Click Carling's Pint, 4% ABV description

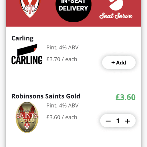(x=62, y=48)
